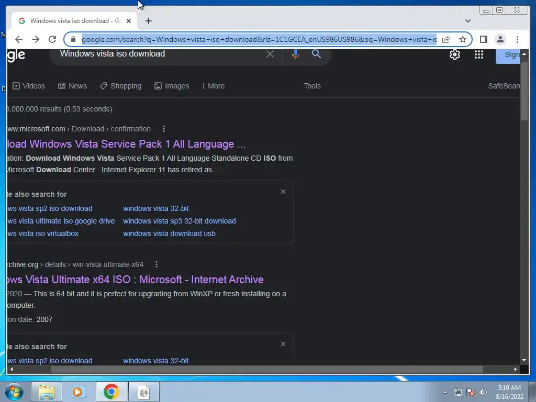Open the Windows Vista Service Pack 1 result
Screen dimensions: 536x402
[x=126, y=144]
